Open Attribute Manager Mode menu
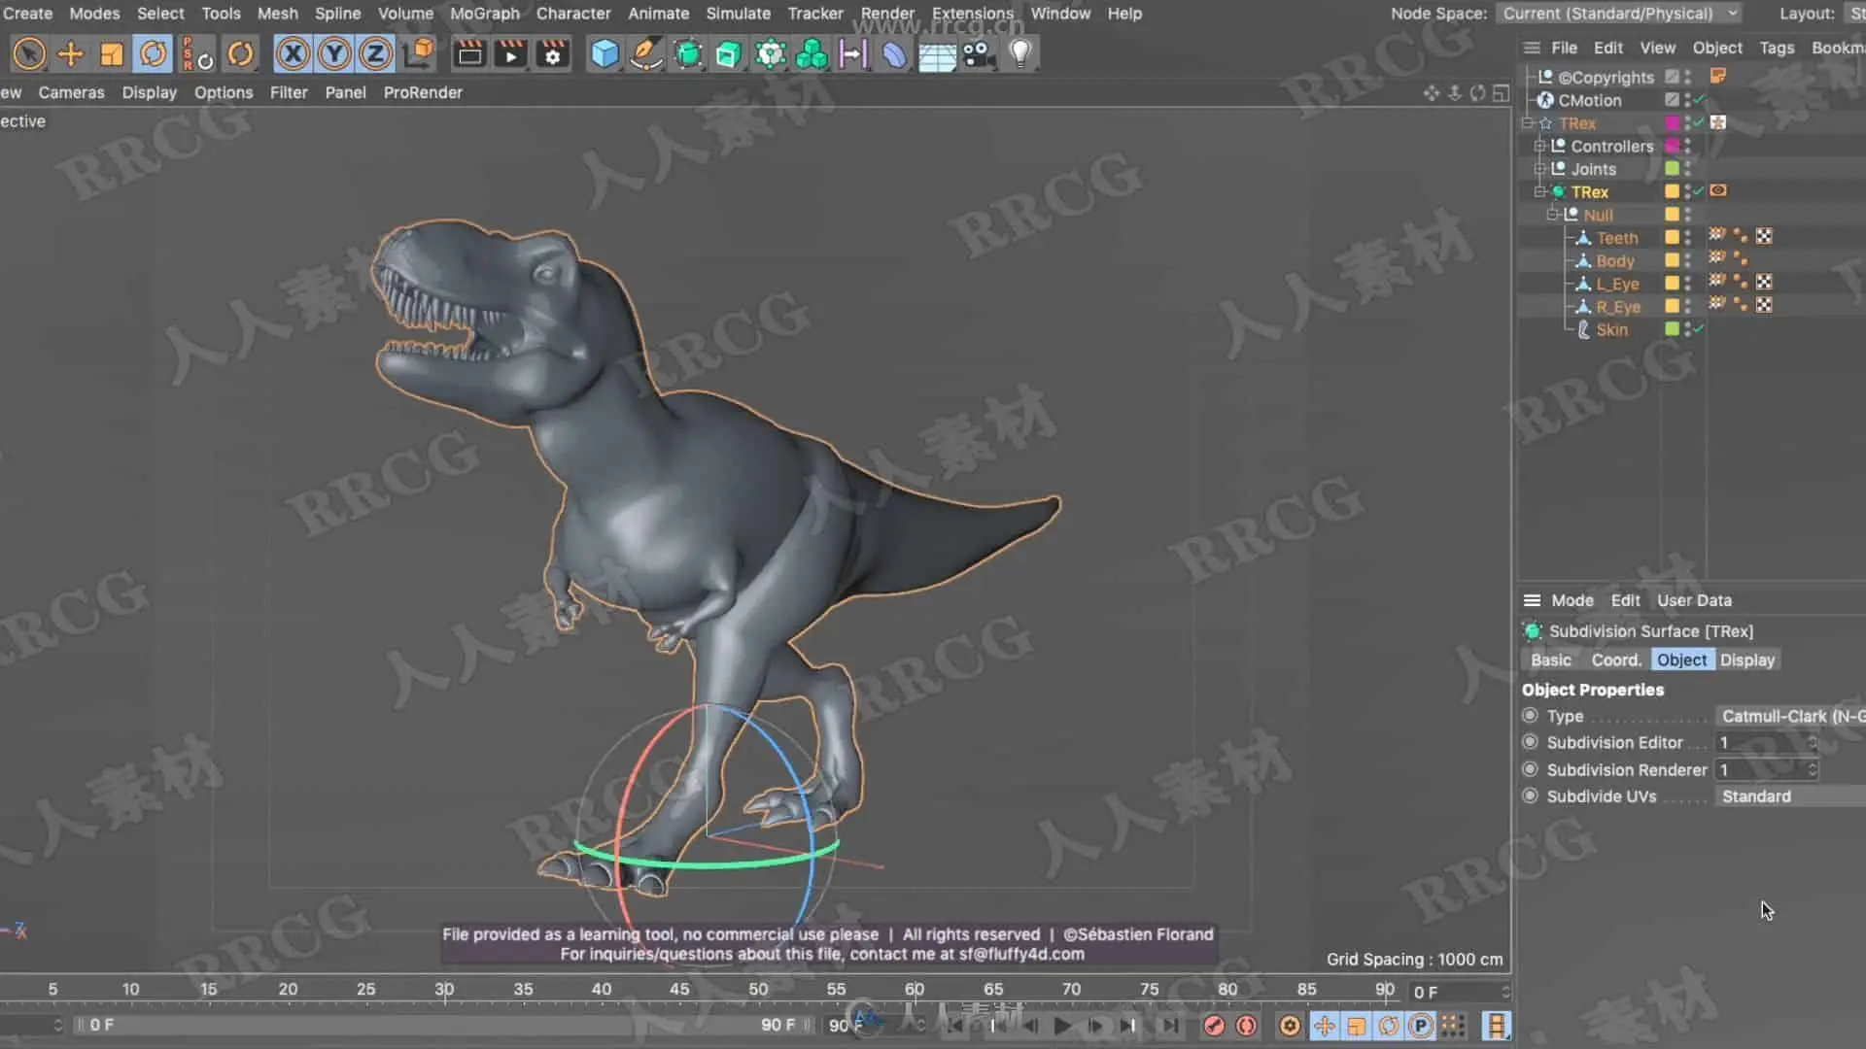1866x1049 pixels. (x=1572, y=600)
